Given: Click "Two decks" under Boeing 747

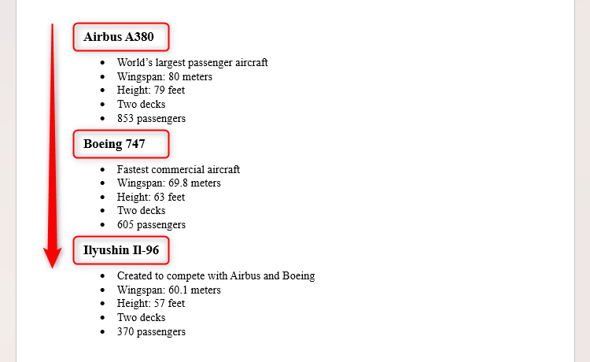Looking at the screenshot, I should (x=141, y=211).
